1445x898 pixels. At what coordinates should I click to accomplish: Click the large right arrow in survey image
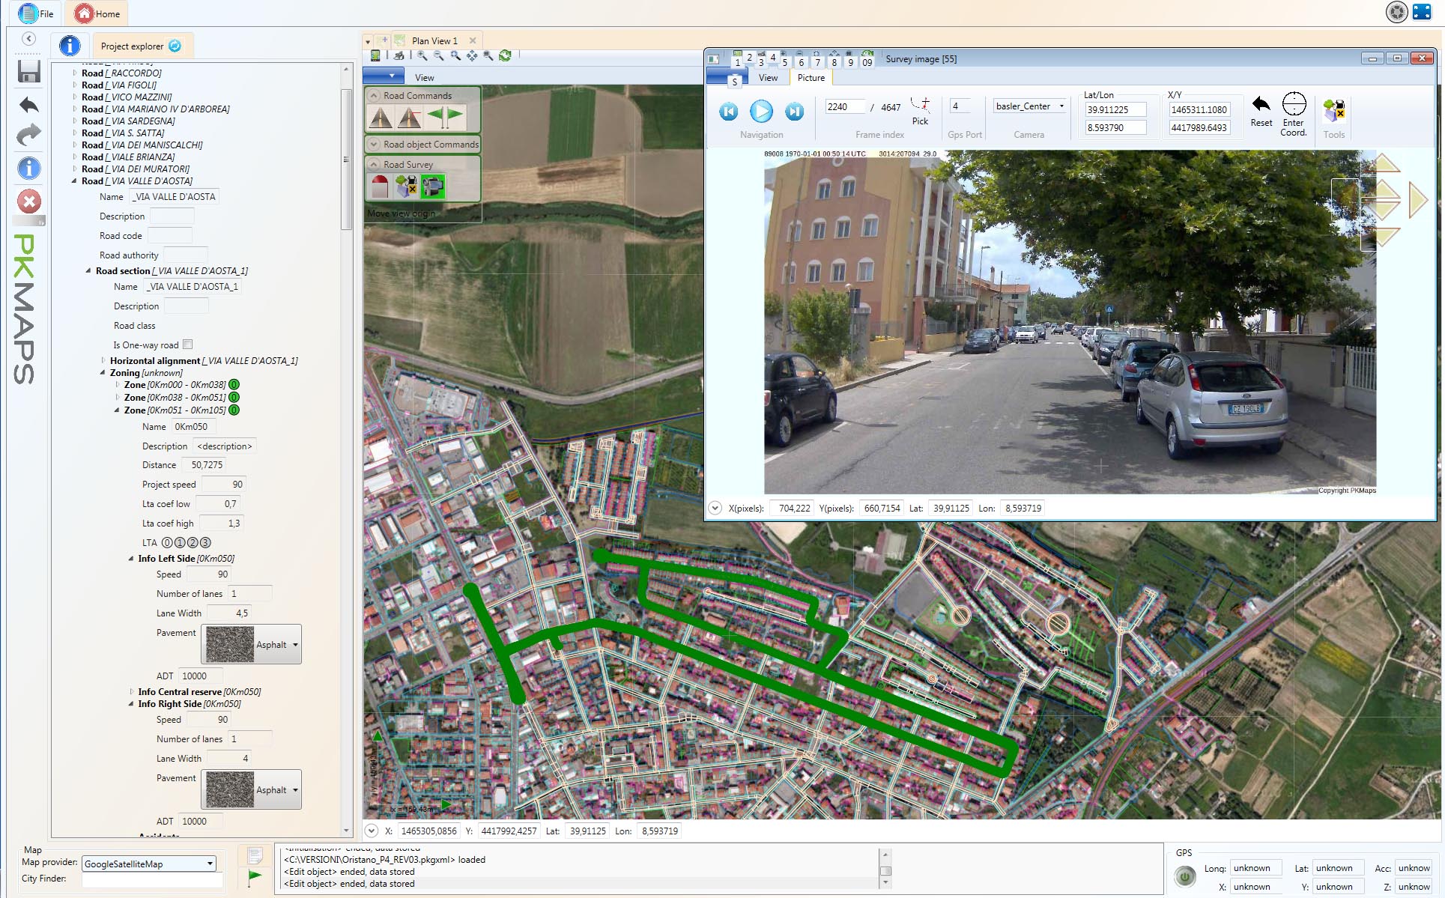coord(1417,200)
